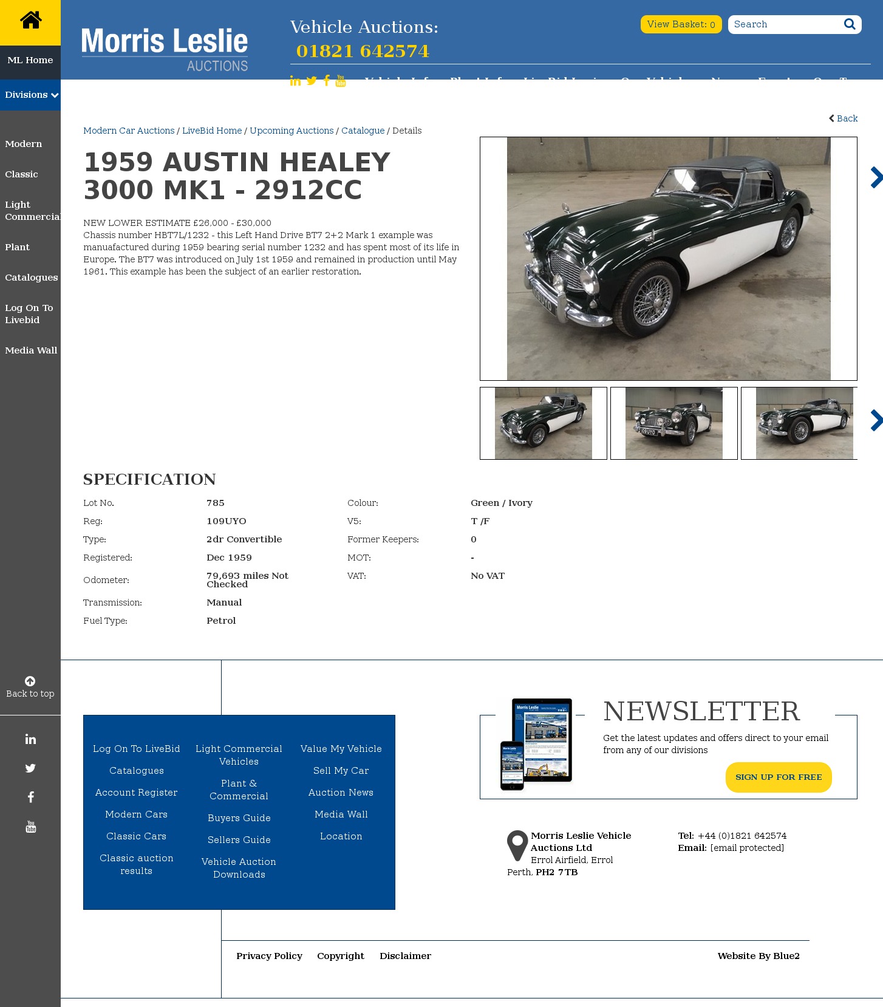The width and height of the screenshot is (883, 1007).
Task: Open LinkedIn icon in the header
Action: coord(295,81)
